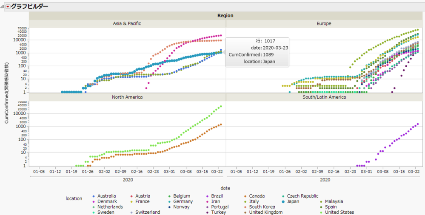Click the Iran legend marker dot
This screenshot has width=425, height=215.
208,201
